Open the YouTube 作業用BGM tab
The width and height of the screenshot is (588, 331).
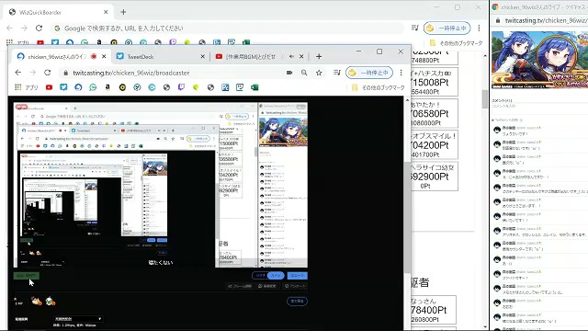pyautogui.click(x=251, y=57)
